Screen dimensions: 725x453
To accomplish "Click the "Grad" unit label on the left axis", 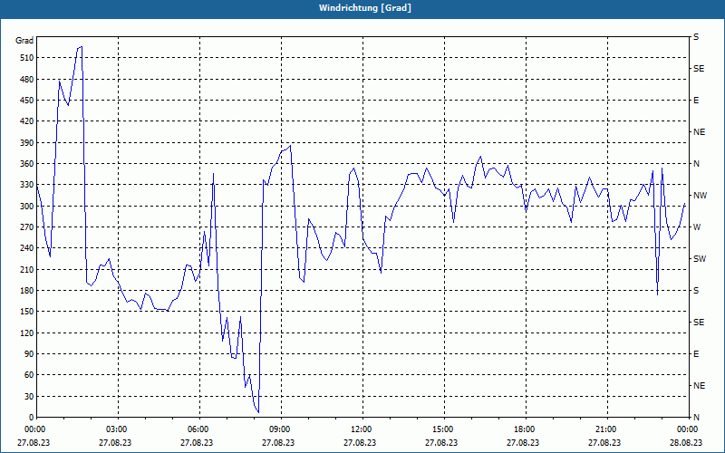I will [x=24, y=41].
